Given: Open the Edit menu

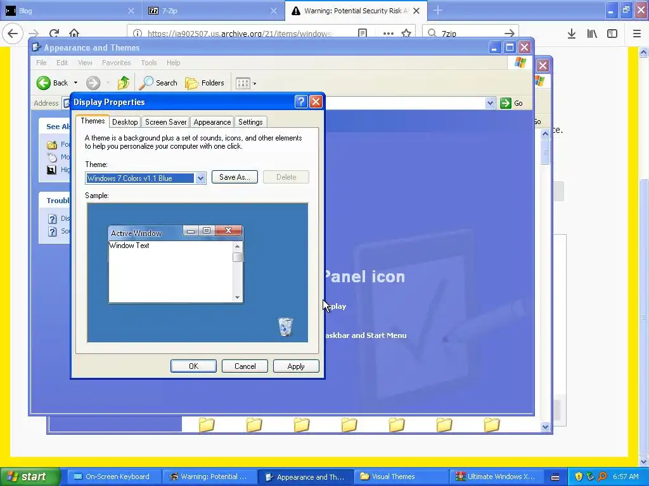Looking at the screenshot, I should [x=62, y=63].
